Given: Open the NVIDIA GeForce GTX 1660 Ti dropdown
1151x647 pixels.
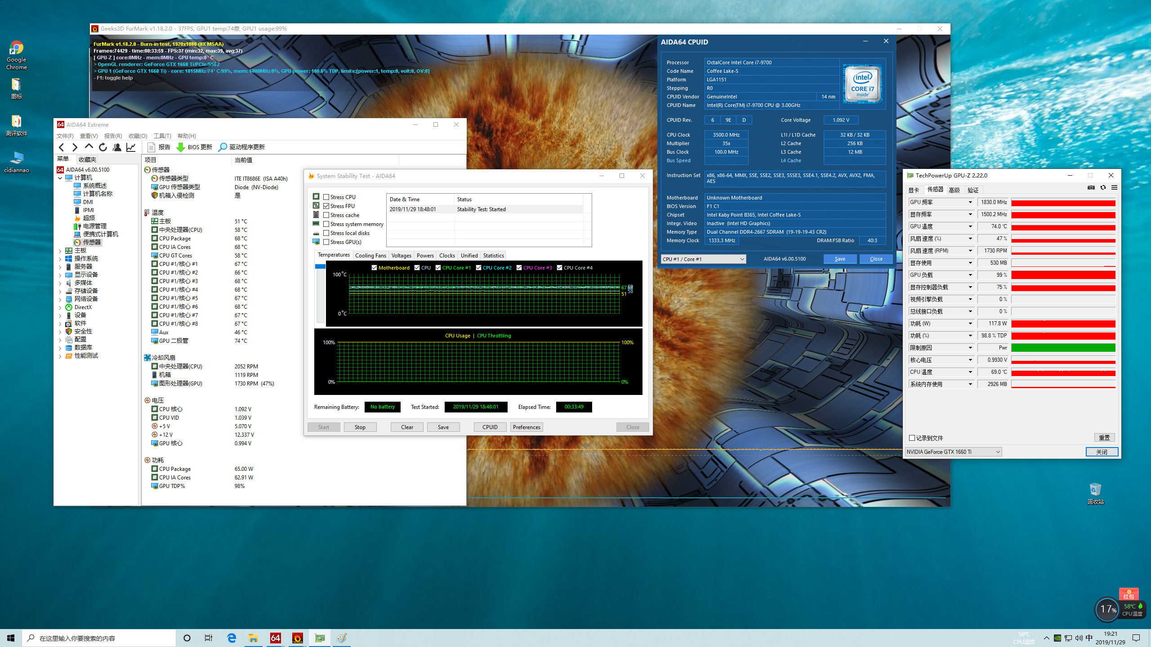Looking at the screenshot, I should [953, 452].
